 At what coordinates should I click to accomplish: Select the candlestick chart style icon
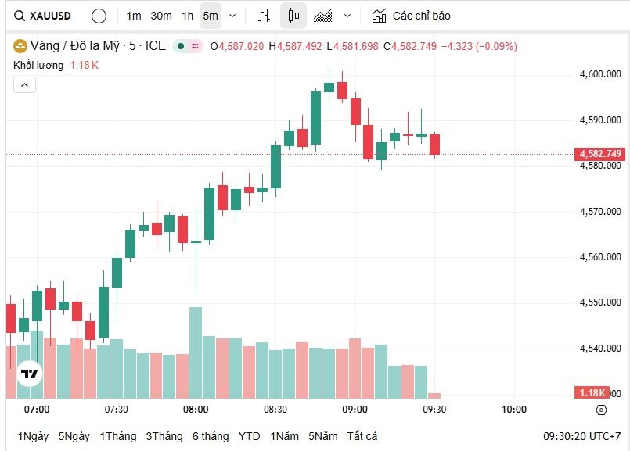point(293,16)
